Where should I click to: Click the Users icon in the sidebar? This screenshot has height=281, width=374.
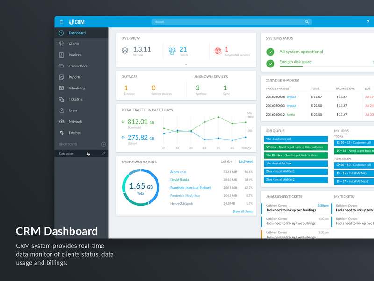pyautogui.click(x=61, y=110)
